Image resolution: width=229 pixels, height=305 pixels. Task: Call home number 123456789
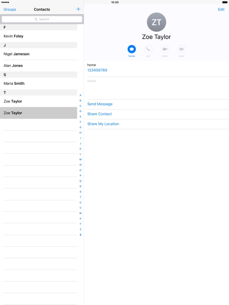tap(97, 70)
